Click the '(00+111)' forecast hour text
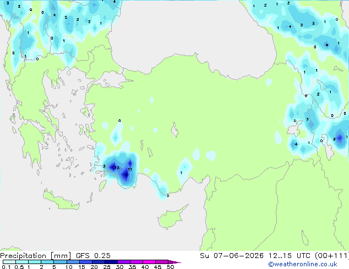This screenshot has height=269, width=349. (332, 256)
